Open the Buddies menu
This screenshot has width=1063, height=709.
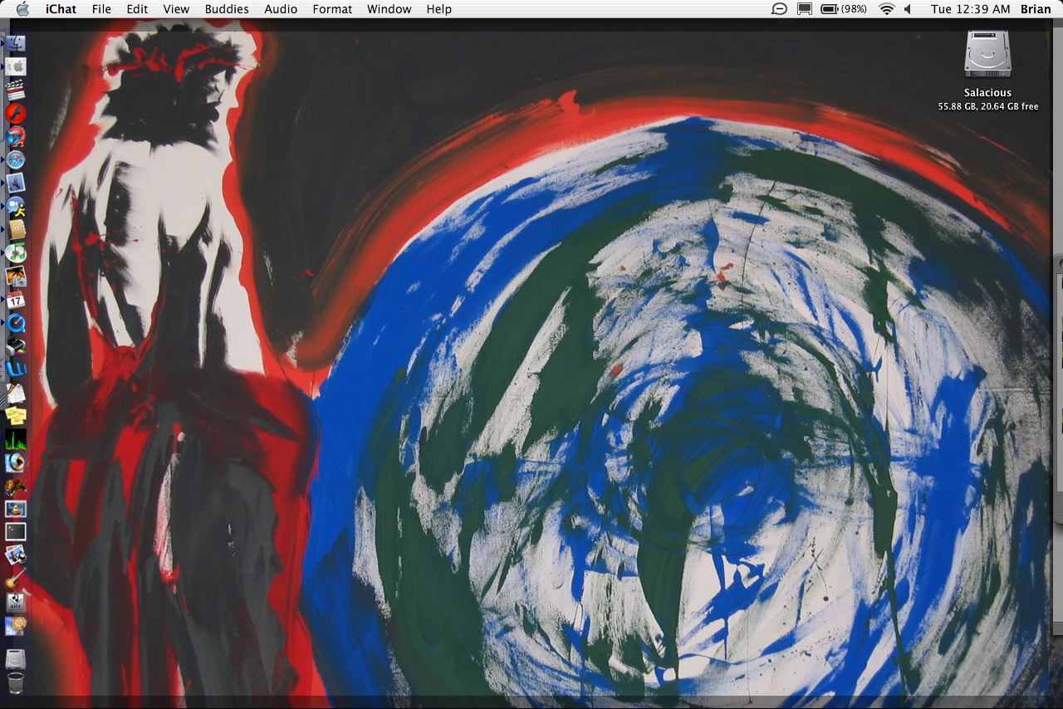[x=227, y=9]
